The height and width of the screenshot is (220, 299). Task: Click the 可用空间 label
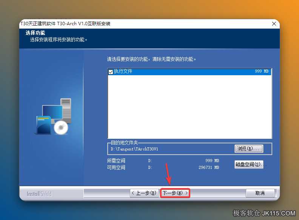pyautogui.click(x=116, y=168)
